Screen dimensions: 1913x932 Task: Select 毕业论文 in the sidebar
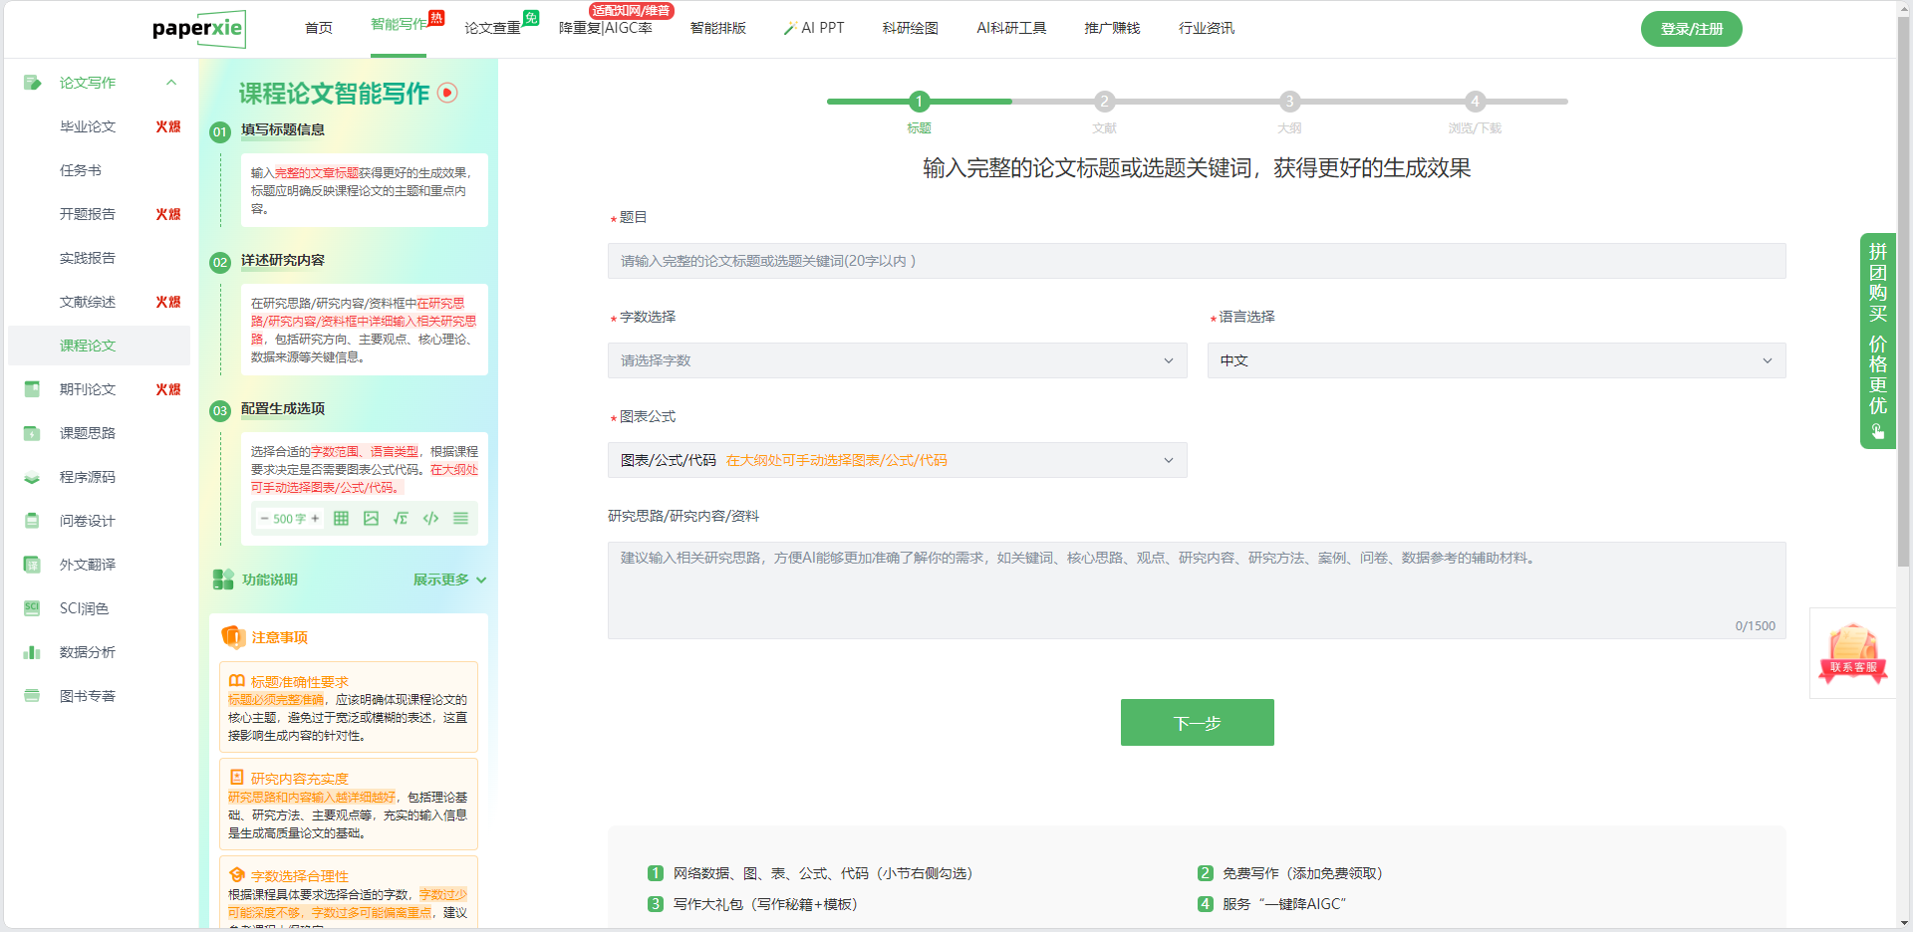88,126
